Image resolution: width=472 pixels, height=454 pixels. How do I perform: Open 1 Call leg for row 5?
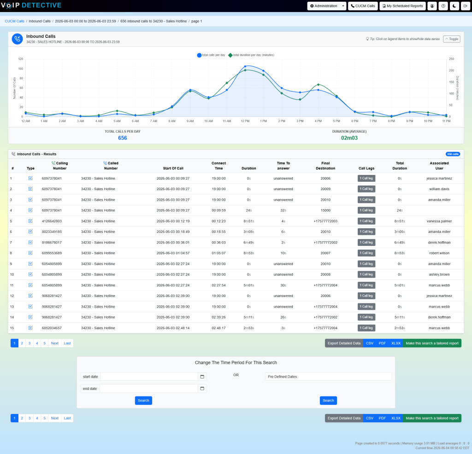[x=366, y=221]
